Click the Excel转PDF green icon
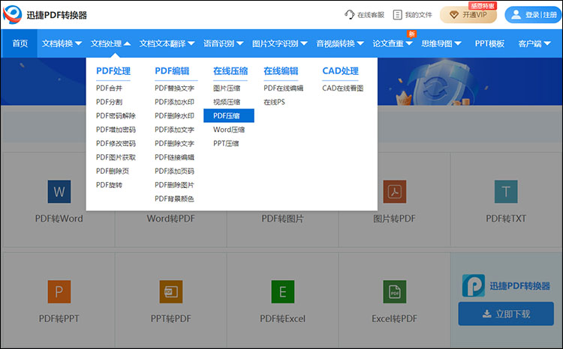The width and height of the screenshot is (563, 349). click(394, 291)
